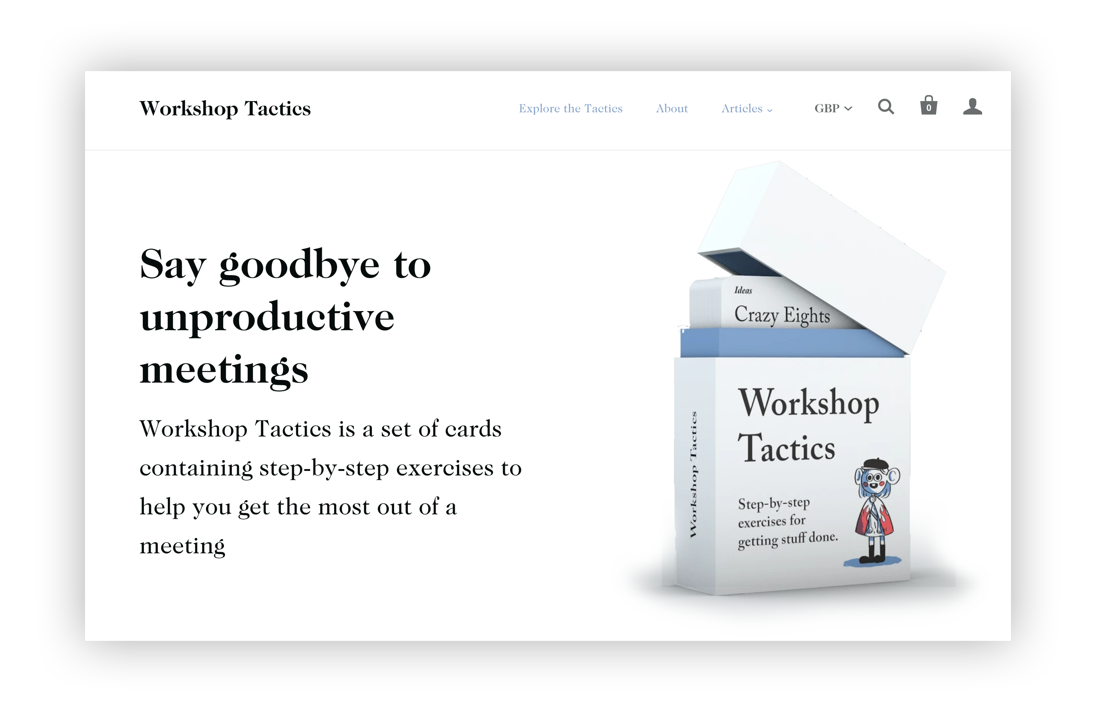Image resolution: width=1096 pixels, height=712 pixels.
Task: Select Explore the Tactics menu item
Action: coord(570,108)
